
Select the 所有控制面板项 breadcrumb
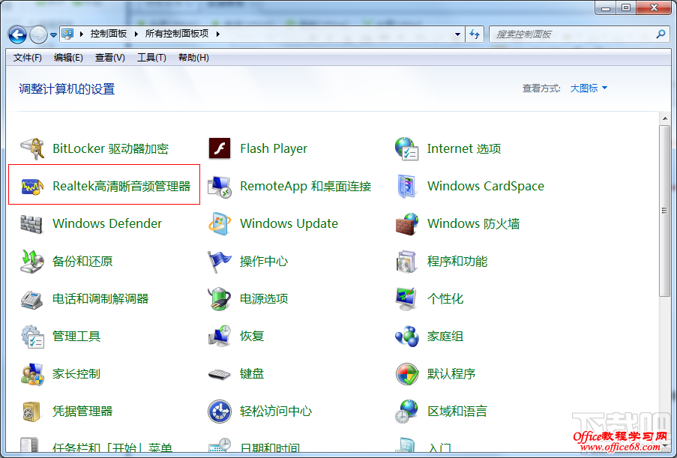[x=177, y=34]
